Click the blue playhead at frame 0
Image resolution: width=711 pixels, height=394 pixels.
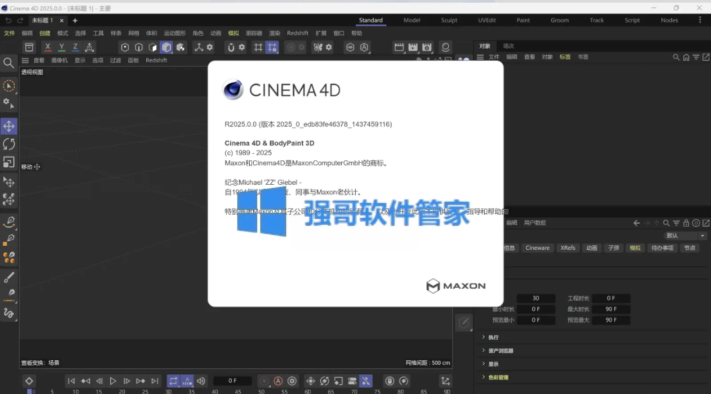coord(30,391)
